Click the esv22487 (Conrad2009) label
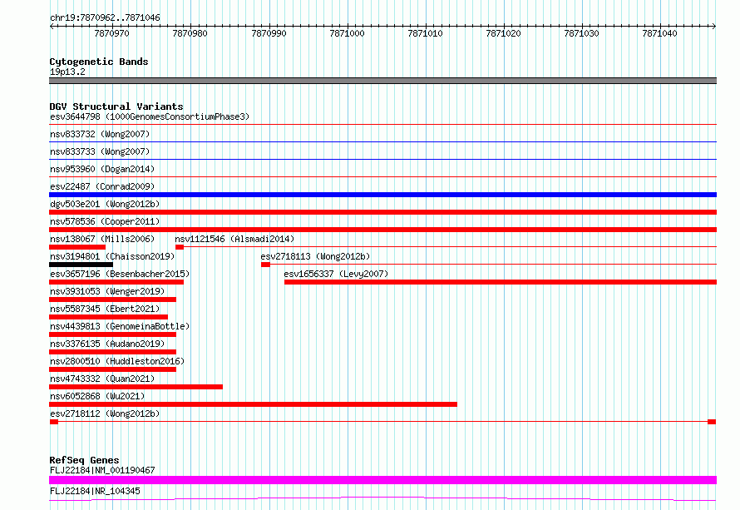Screen dimensions: 740x510 pyautogui.click(x=102, y=186)
